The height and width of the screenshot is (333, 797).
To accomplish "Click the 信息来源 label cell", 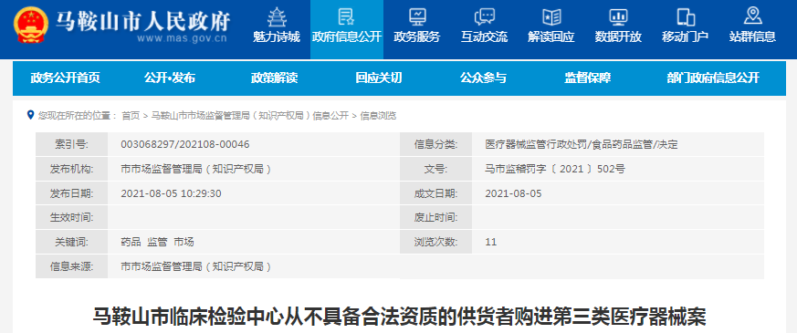I will pos(72,266).
